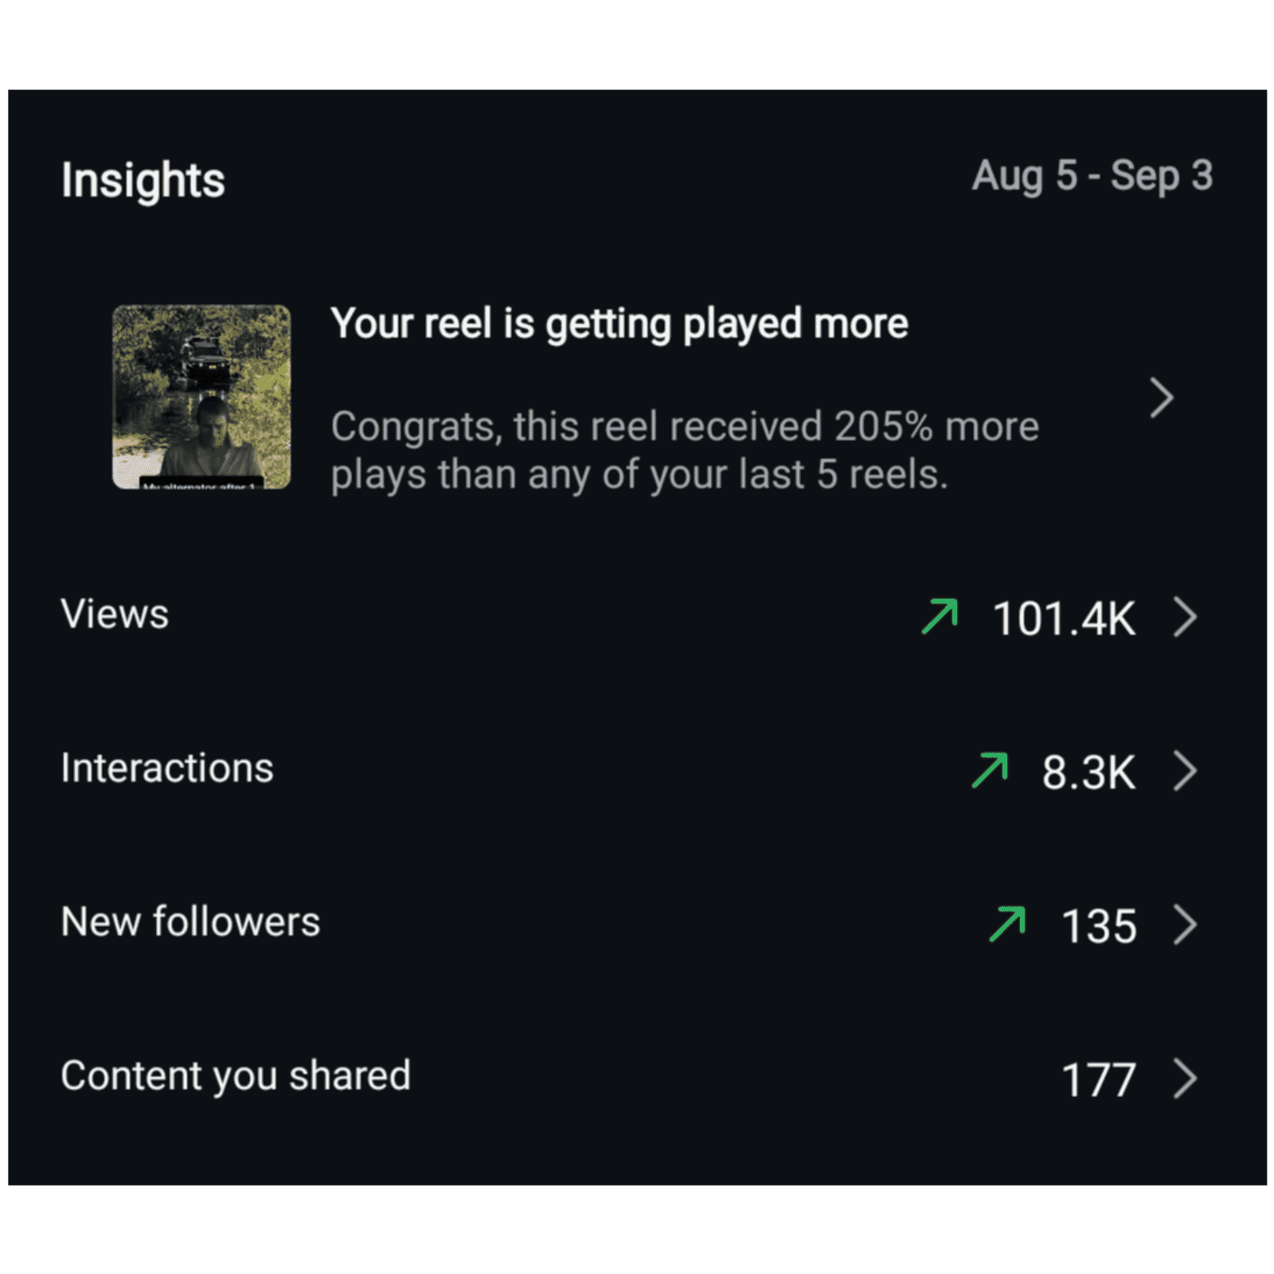Change the Aug 5 - Sep 3 date range
The width and height of the screenshot is (1274, 1274).
pyautogui.click(x=1092, y=176)
